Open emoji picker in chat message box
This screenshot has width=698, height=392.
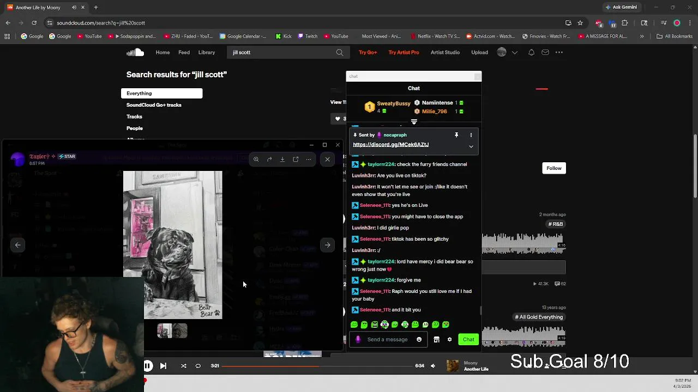point(419,339)
